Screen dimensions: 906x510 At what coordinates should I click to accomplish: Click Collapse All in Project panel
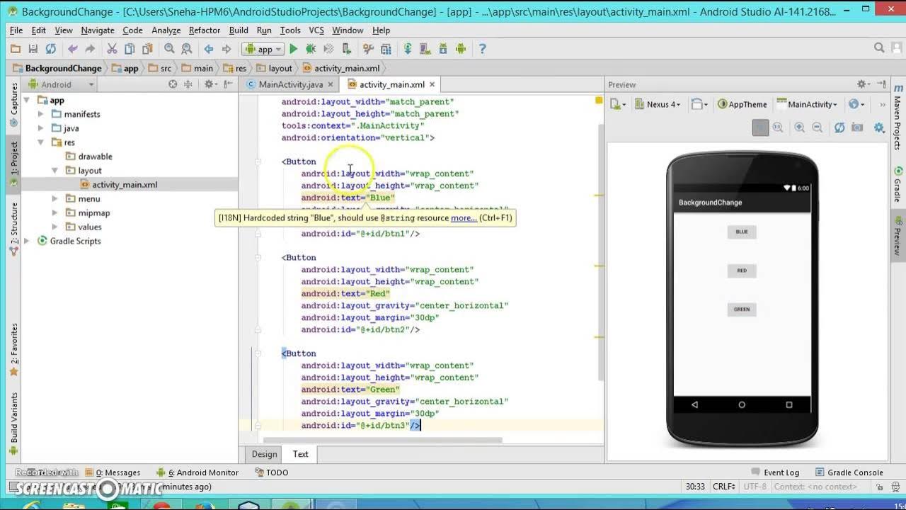click(x=188, y=84)
